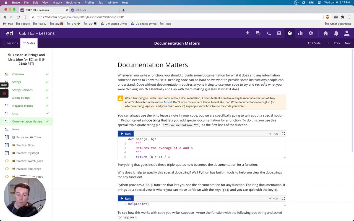Click the Brave Shields lion icon

(x=327, y=17)
